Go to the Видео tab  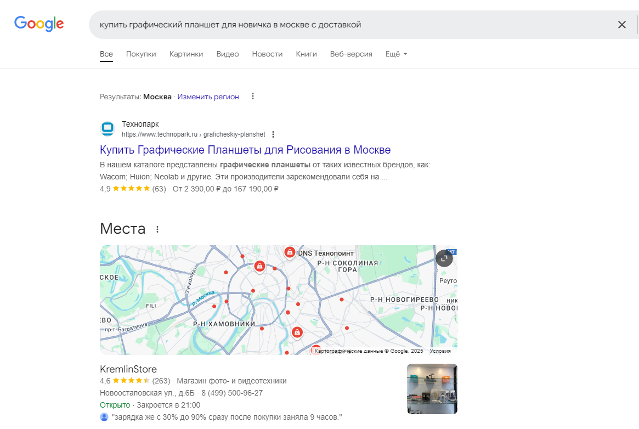tap(228, 54)
